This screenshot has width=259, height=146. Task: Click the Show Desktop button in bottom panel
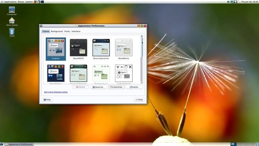2,144
